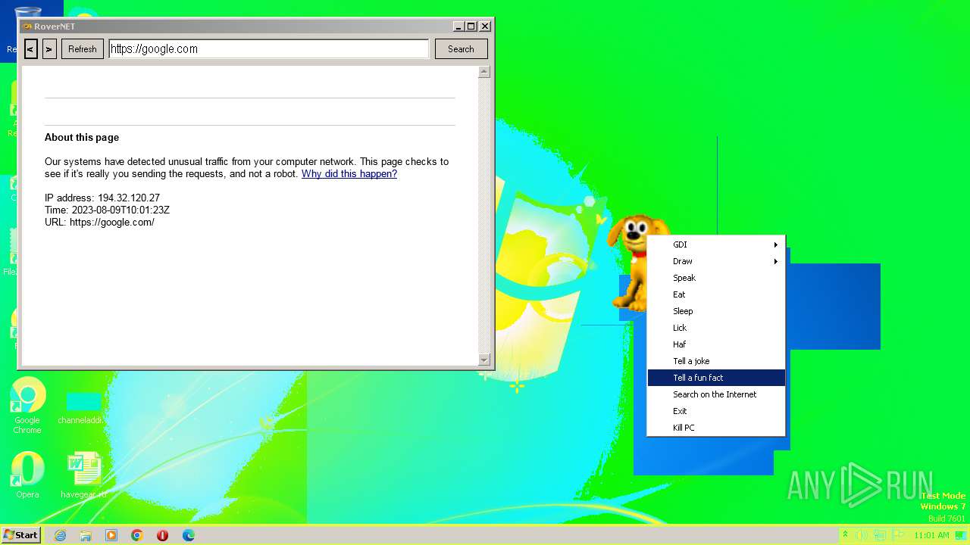Click the 11:01 AM taskbar clock
970x545 pixels.
(x=931, y=535)
